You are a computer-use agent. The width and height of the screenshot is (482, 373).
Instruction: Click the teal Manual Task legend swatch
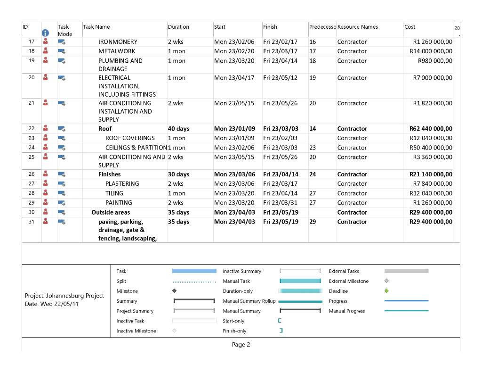tap(300, 281)
